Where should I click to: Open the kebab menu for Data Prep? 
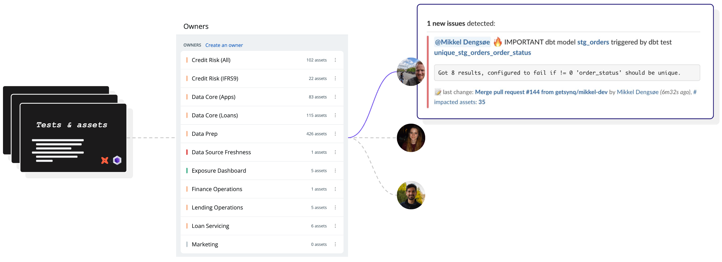[335, 134]
